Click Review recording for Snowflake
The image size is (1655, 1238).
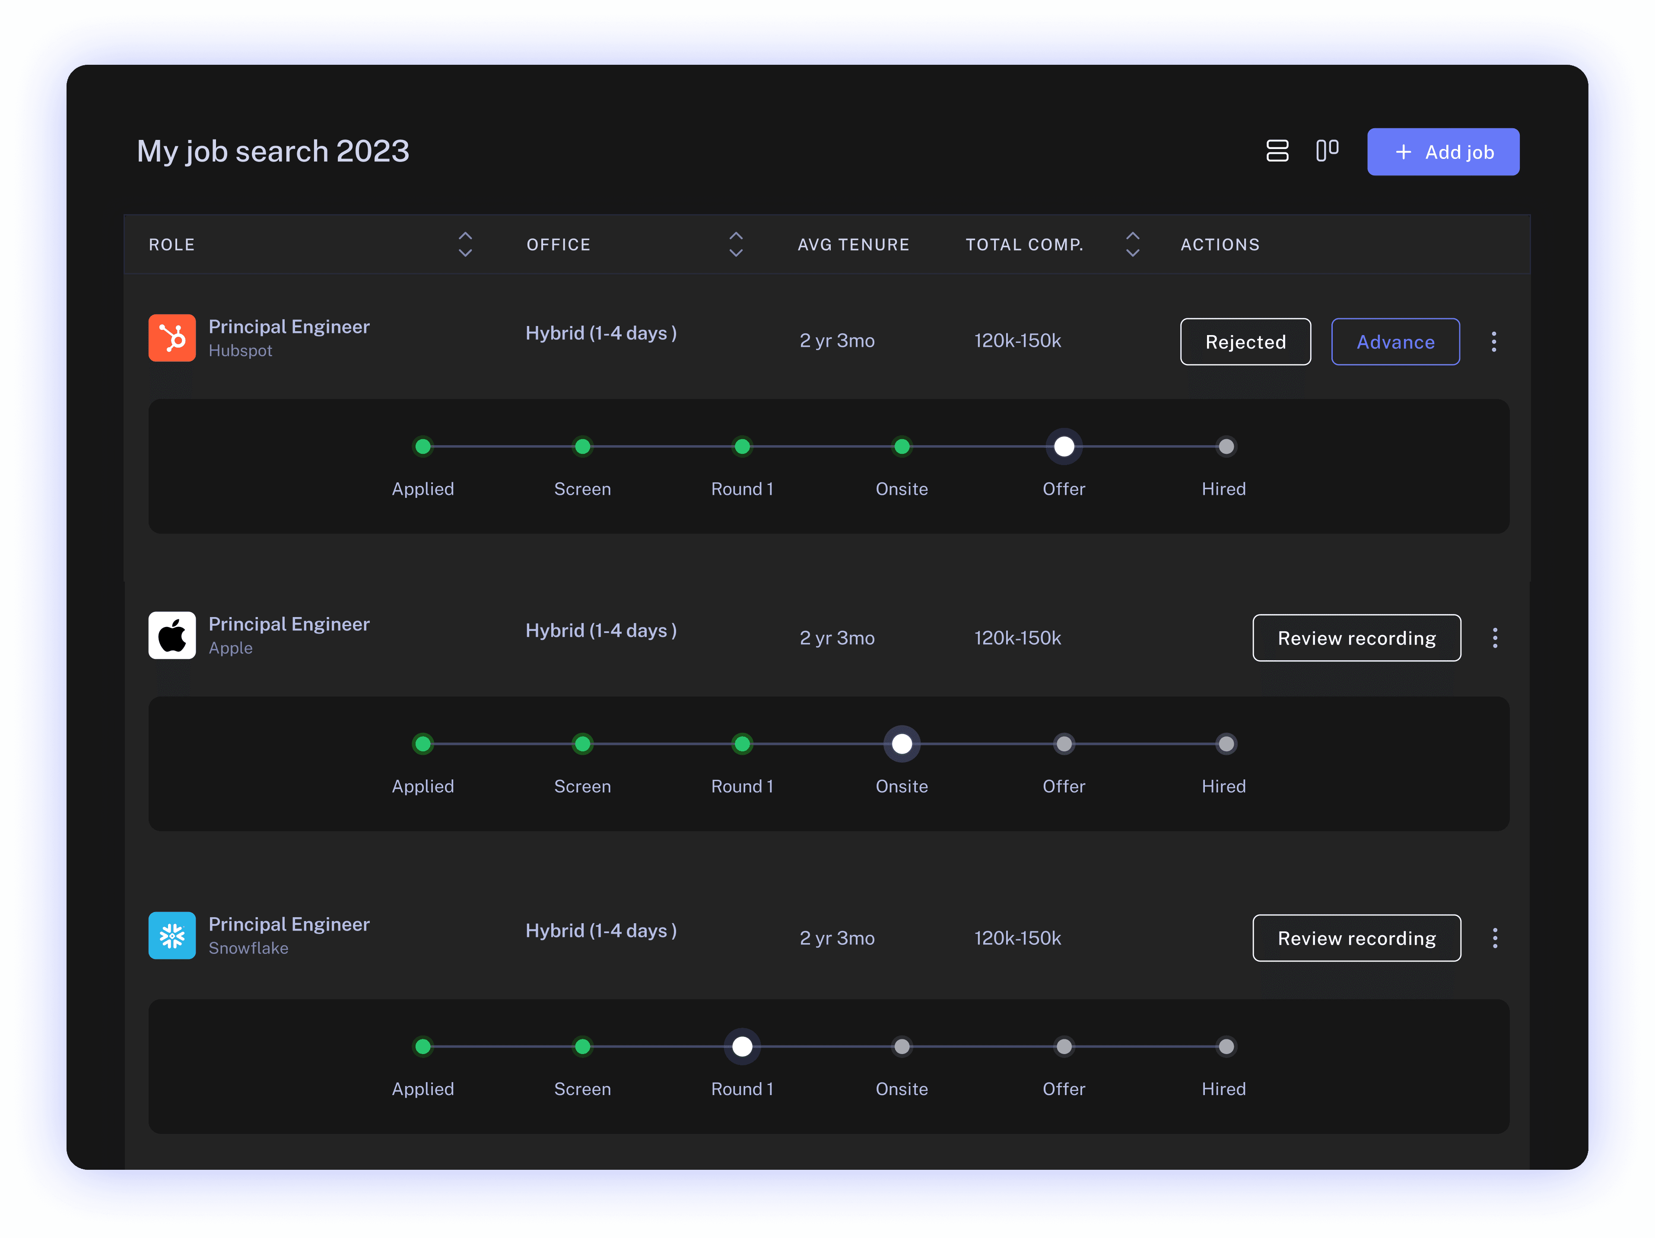click(x=1356, y=938)
